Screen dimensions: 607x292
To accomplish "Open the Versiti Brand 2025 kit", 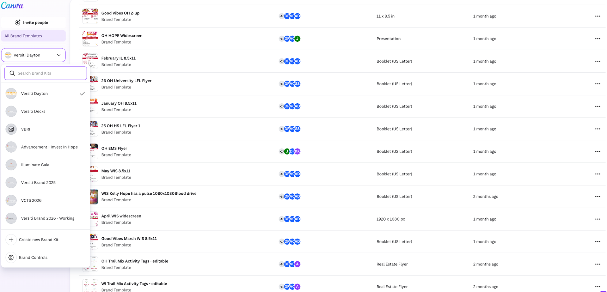I will [46, 183].
